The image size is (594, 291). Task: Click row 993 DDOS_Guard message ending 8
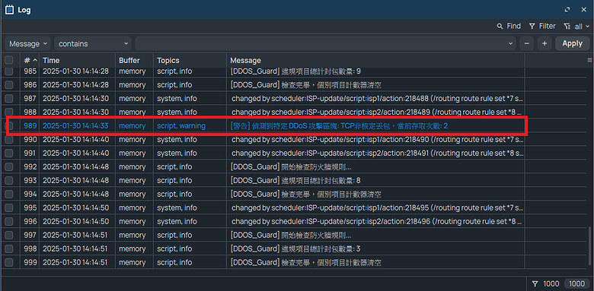[x=295, y=181]
